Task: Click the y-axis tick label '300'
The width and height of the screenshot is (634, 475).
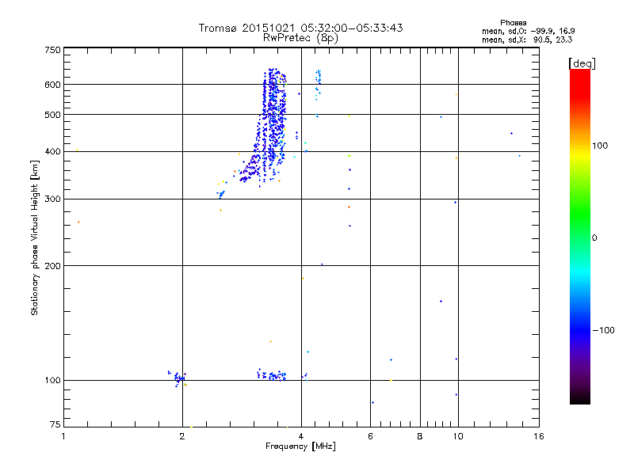Action: 52,199
